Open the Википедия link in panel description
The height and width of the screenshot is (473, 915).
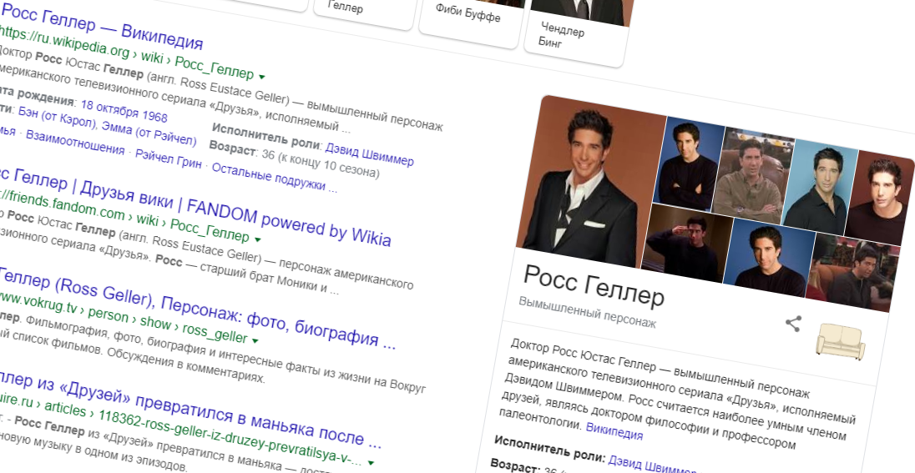[x=614, y=431]
